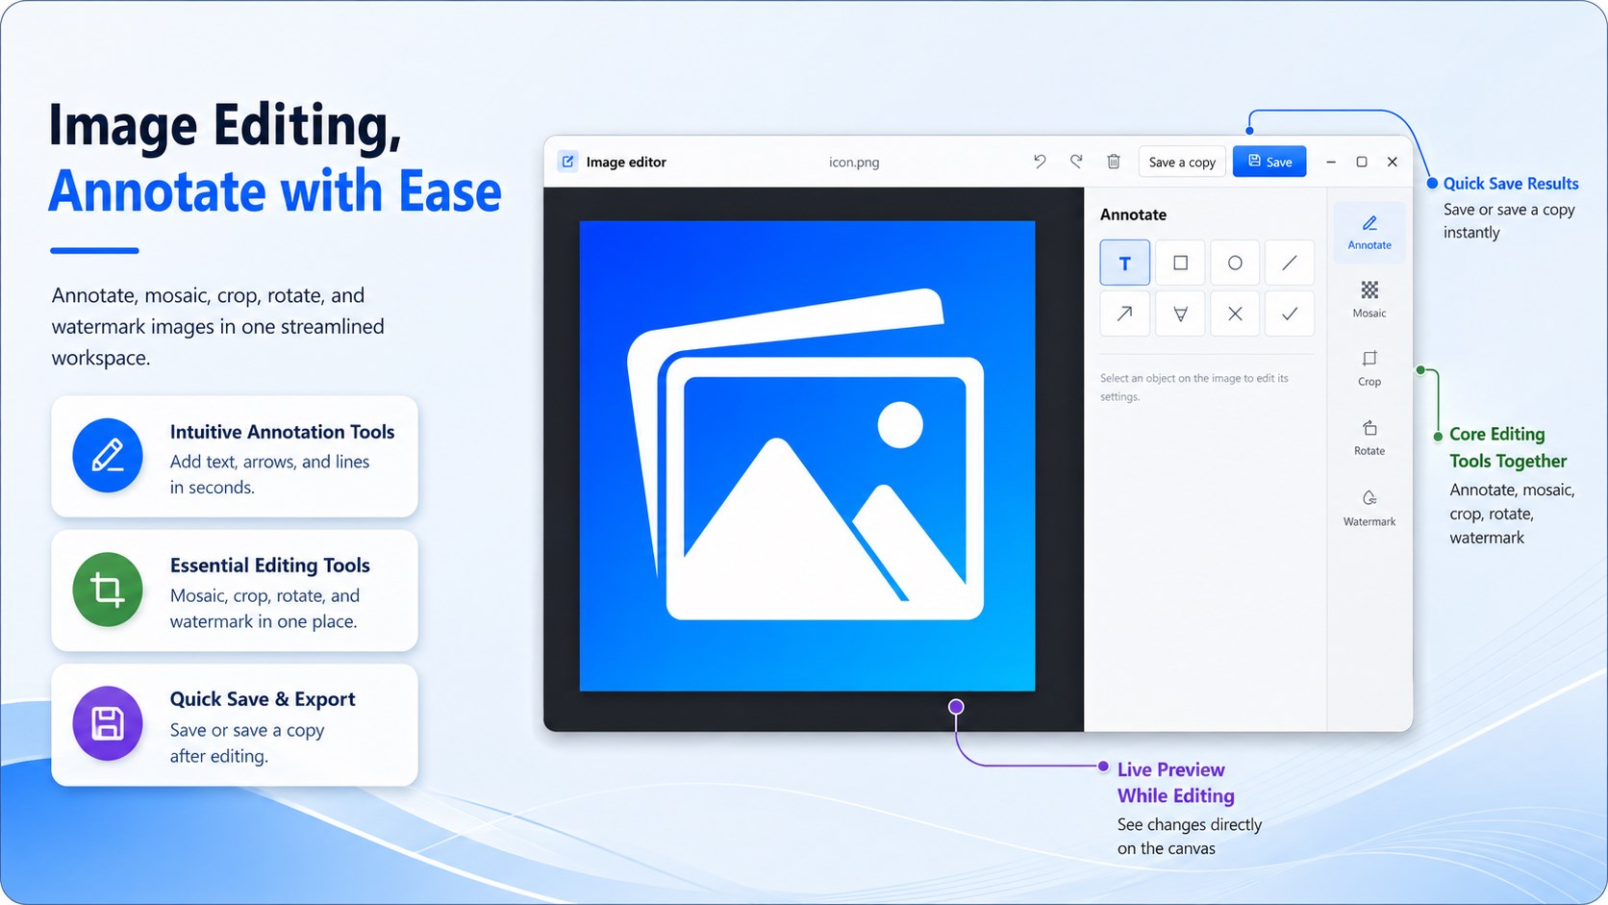Maximize the Image editor window
The height and width of the screenshot is (905, 1608).
(x=1362, y=162)
